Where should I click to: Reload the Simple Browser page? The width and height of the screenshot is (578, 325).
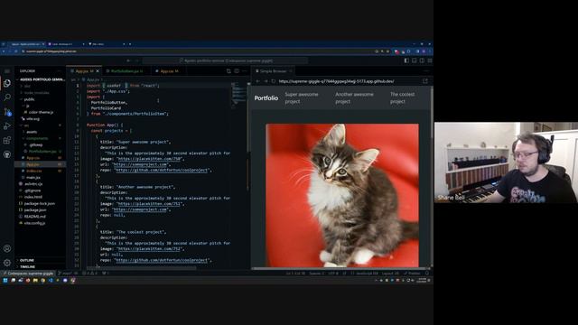coord(274,81)
